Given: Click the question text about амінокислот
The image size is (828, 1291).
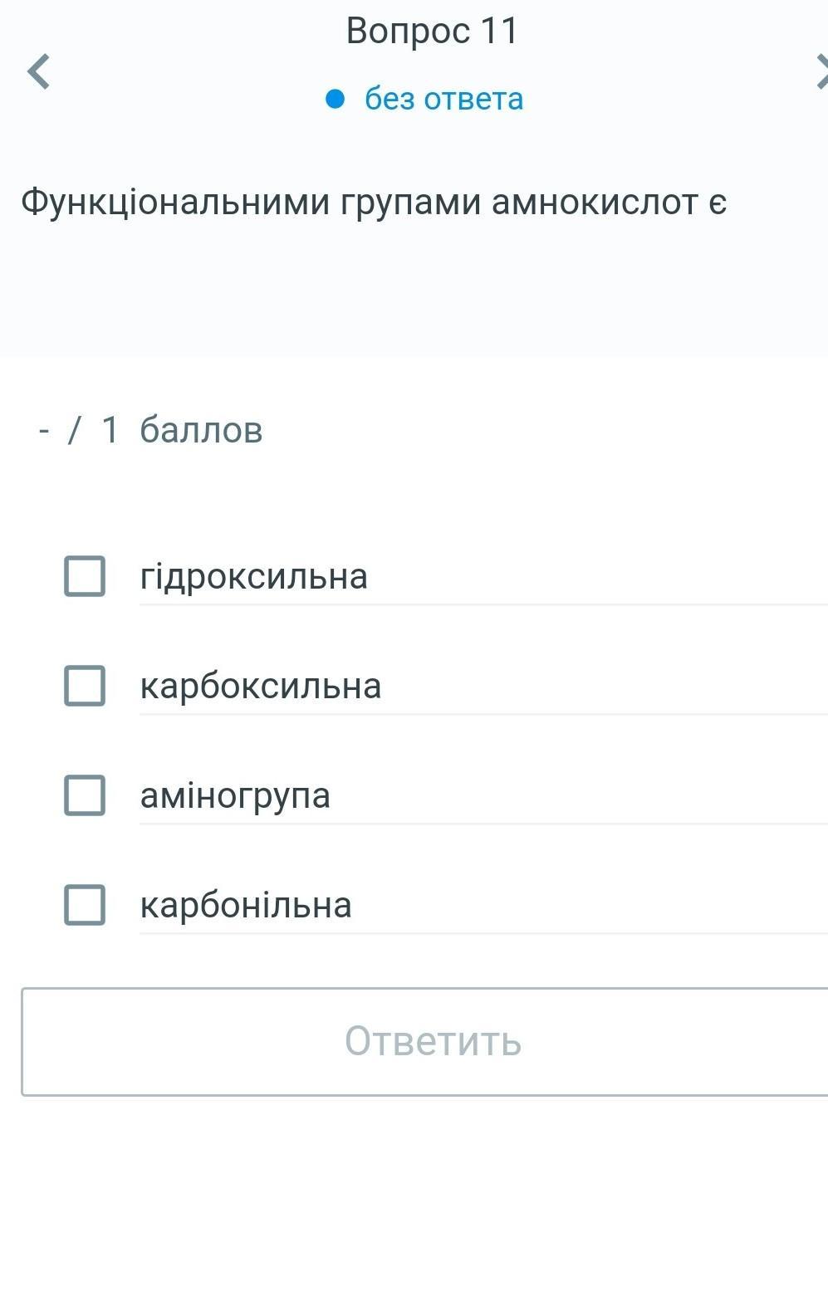Looking at the screenshot, I should (374, 202).
